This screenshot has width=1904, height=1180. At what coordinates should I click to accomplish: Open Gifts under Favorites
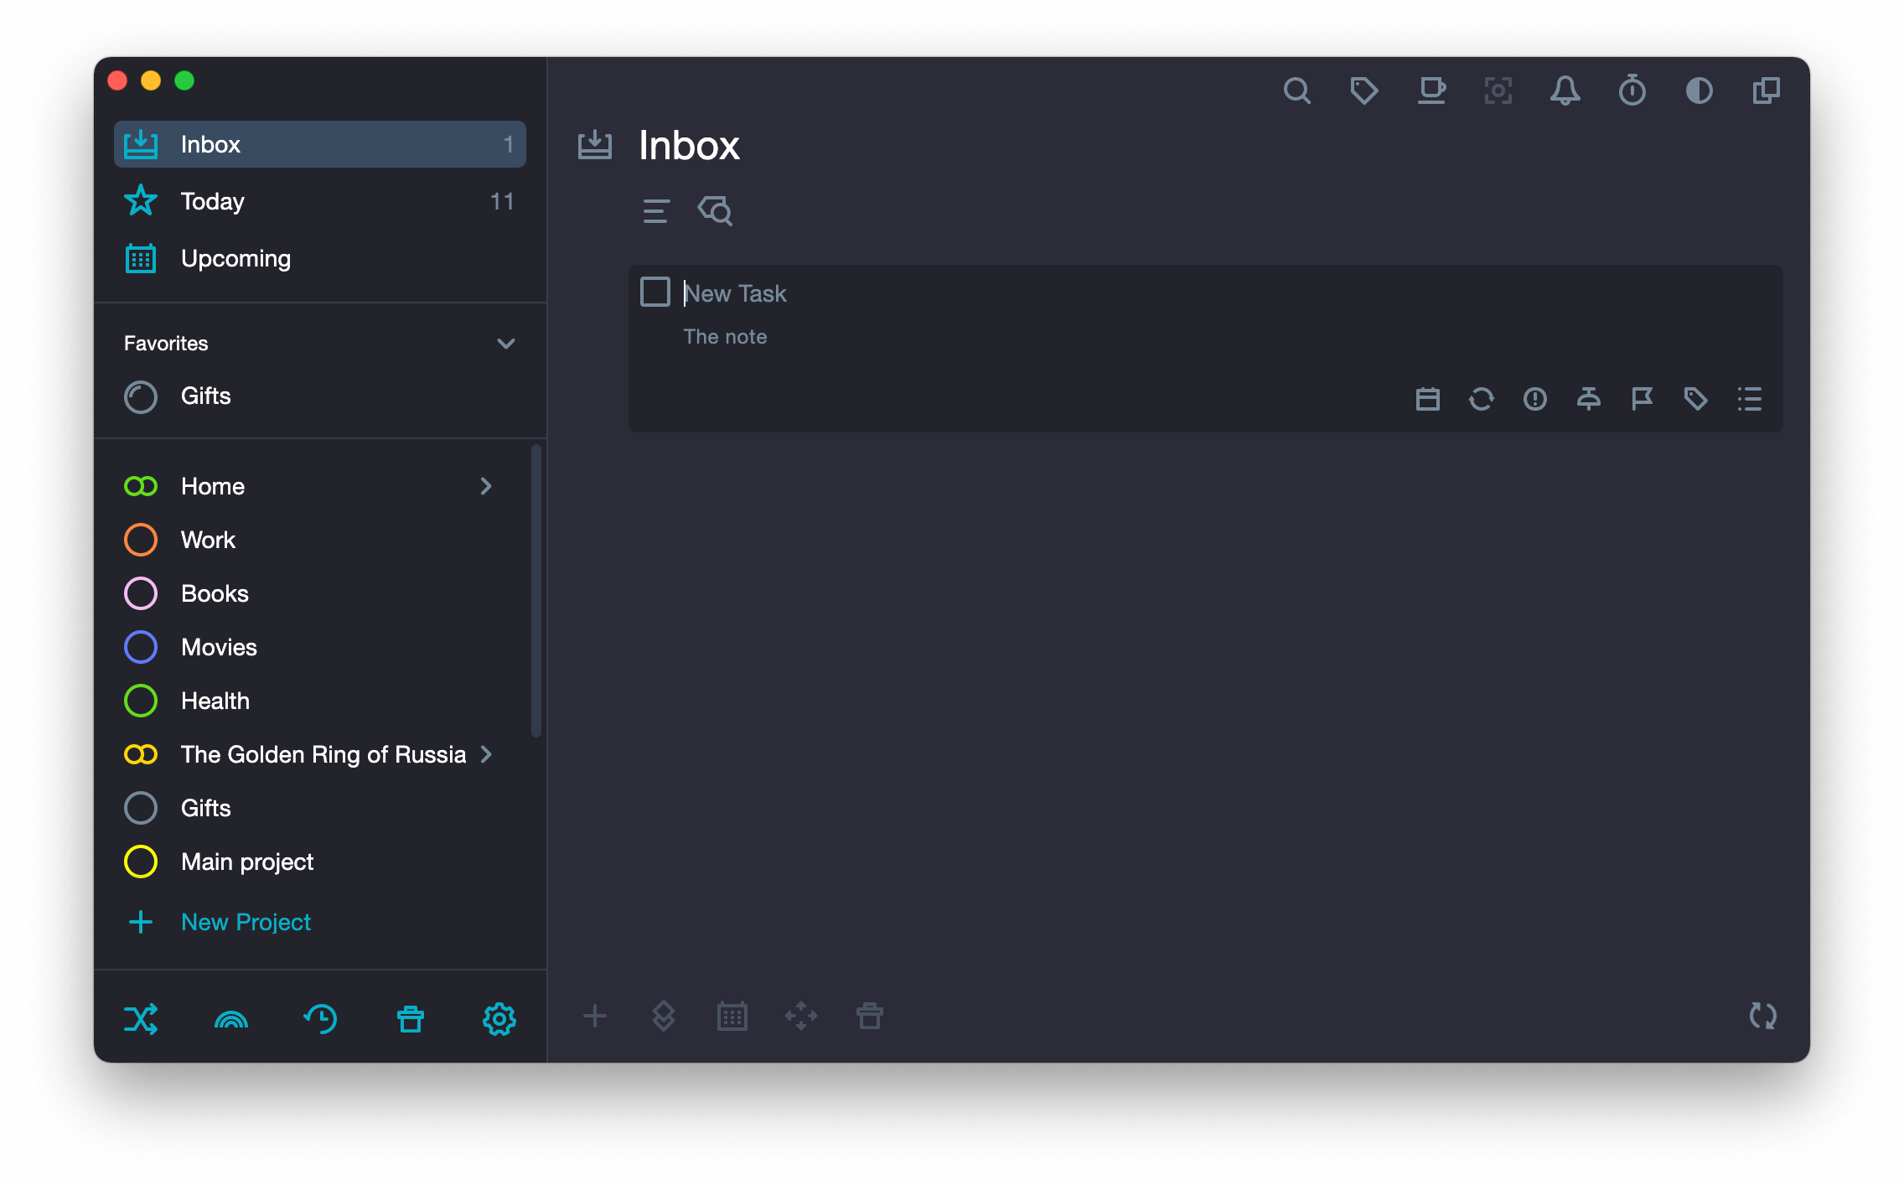(320, 396)
